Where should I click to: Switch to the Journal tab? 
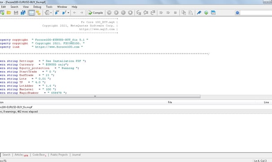tap(76, 155)
